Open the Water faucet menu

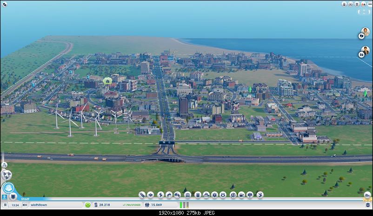point(169,195)
